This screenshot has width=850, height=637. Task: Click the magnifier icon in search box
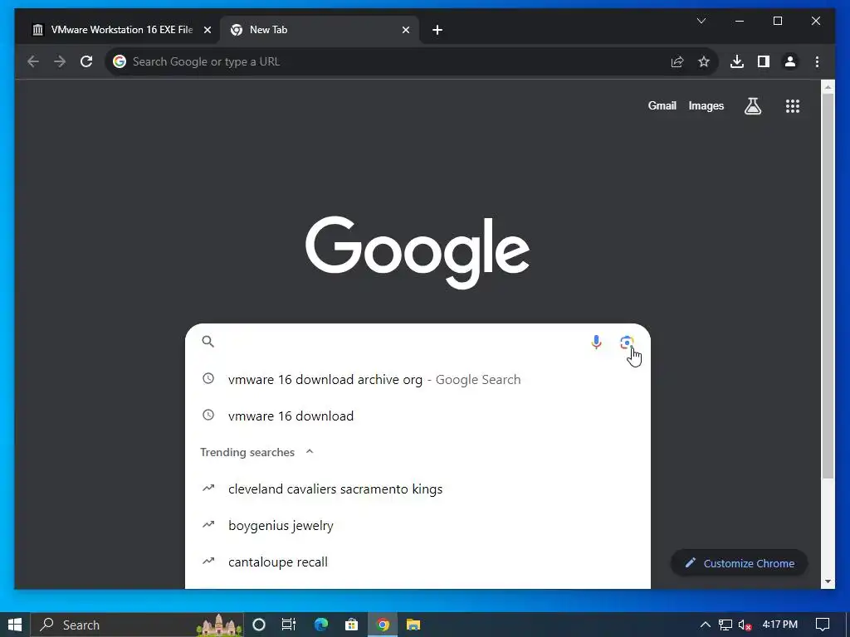208,341
